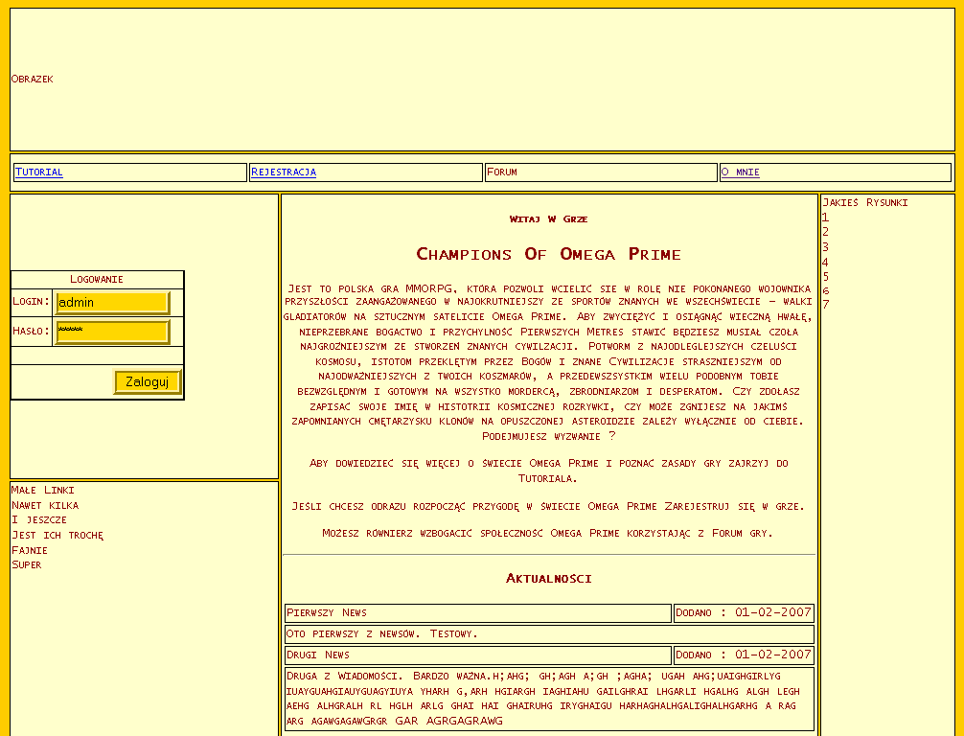964x736 pixels.
Task: Choose drawing number 7 in right panel
Action: click(825, 305)
